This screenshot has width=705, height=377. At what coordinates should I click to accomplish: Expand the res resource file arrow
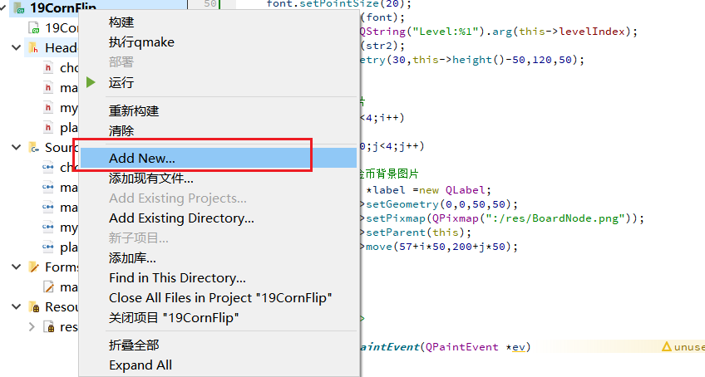[32, 326]
